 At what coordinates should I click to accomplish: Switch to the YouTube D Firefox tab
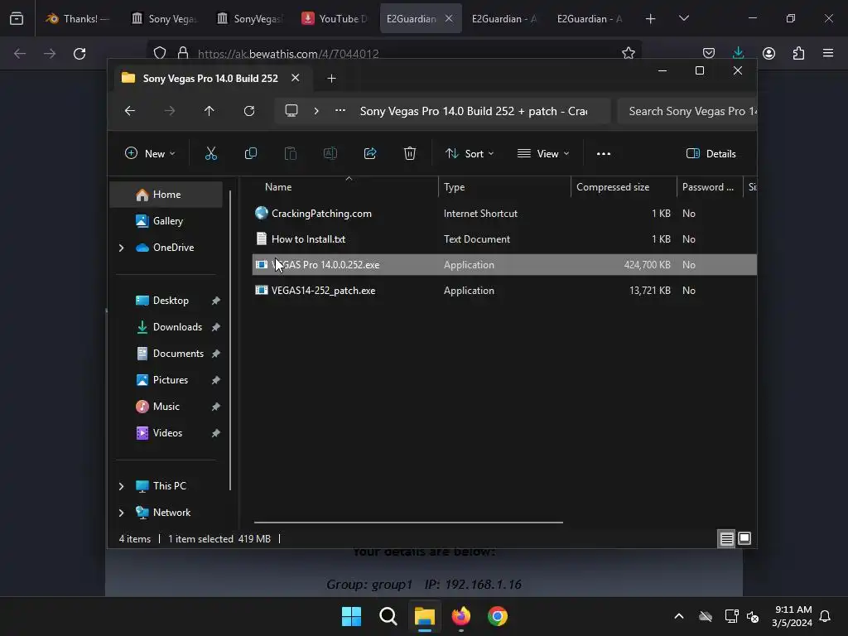[x=335, y=18]
